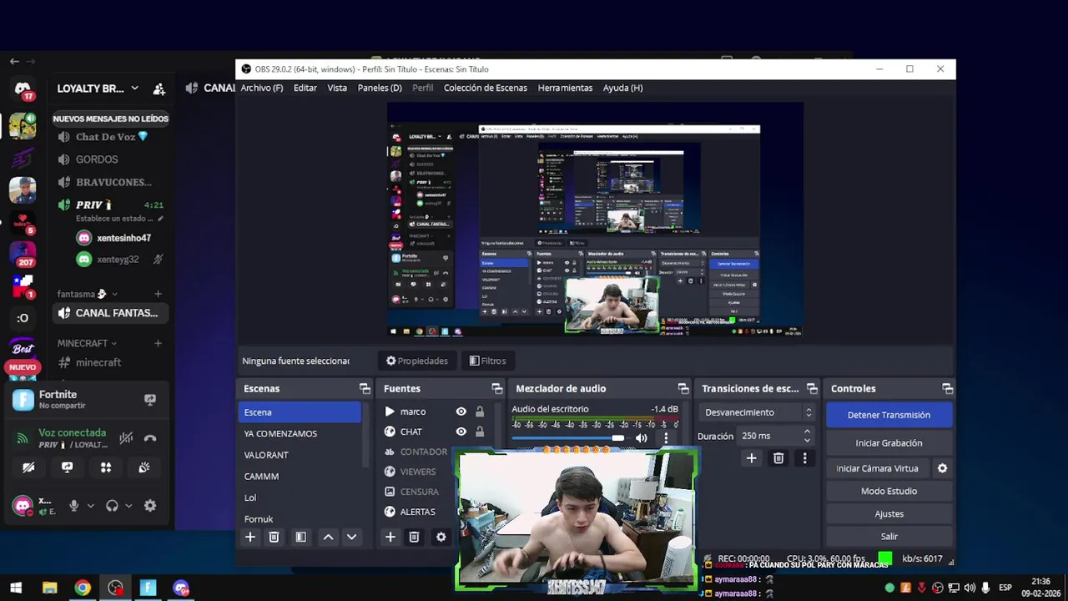Remove the source with the Fuentes trash icon
1068x601 pixels.
(414, 538)
